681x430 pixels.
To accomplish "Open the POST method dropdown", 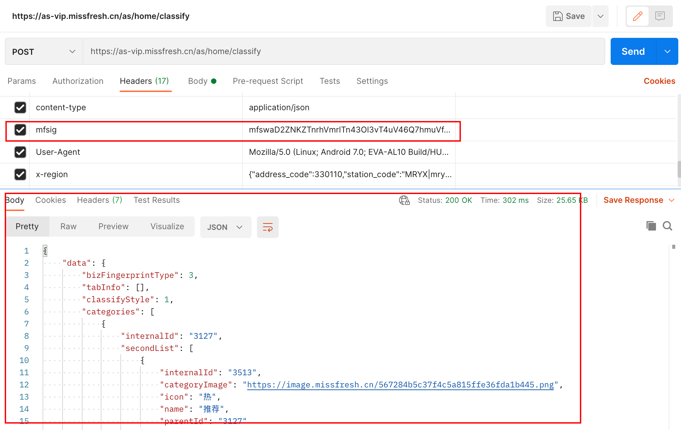I will 44,52.
